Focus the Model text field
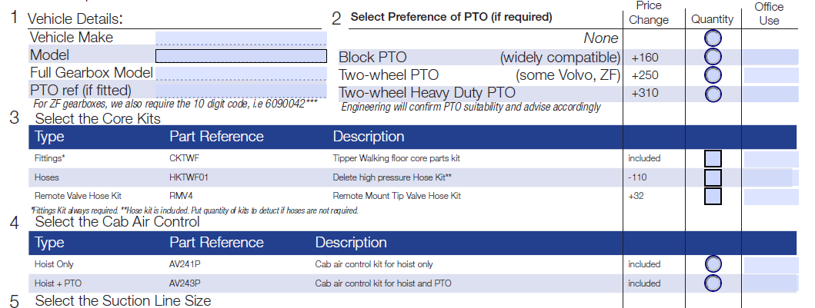Screen dimensions: 815x308 point(241,56)
